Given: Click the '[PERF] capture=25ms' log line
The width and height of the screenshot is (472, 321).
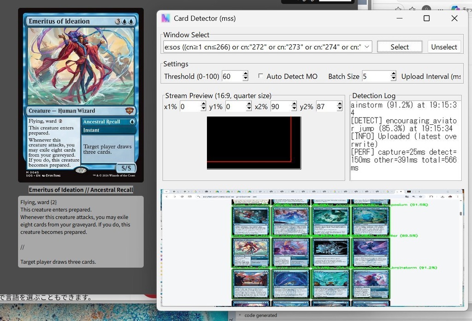Looking at the screenshot, I should [404, 152].
